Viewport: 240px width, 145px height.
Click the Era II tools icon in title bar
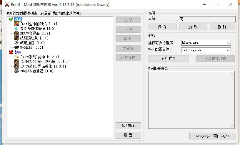click(x=7, y=5)
